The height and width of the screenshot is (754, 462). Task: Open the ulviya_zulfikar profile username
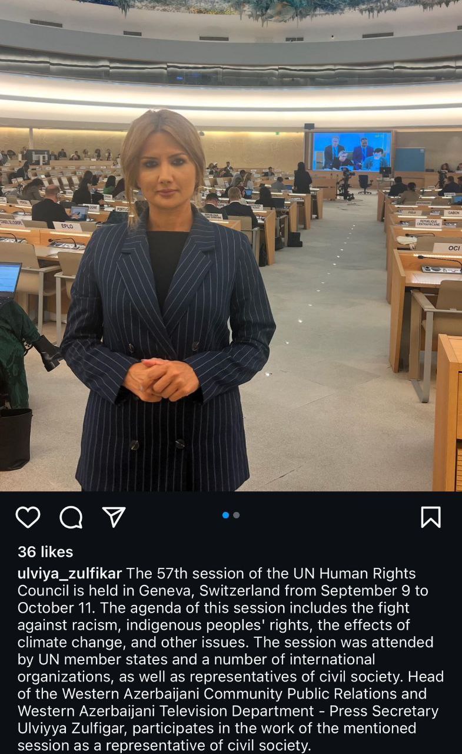pyautogui.click(x=70, y=574)
